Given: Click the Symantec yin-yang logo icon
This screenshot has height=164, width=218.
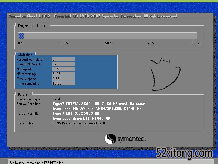Looking at the screenshot, I should (110, 139).
